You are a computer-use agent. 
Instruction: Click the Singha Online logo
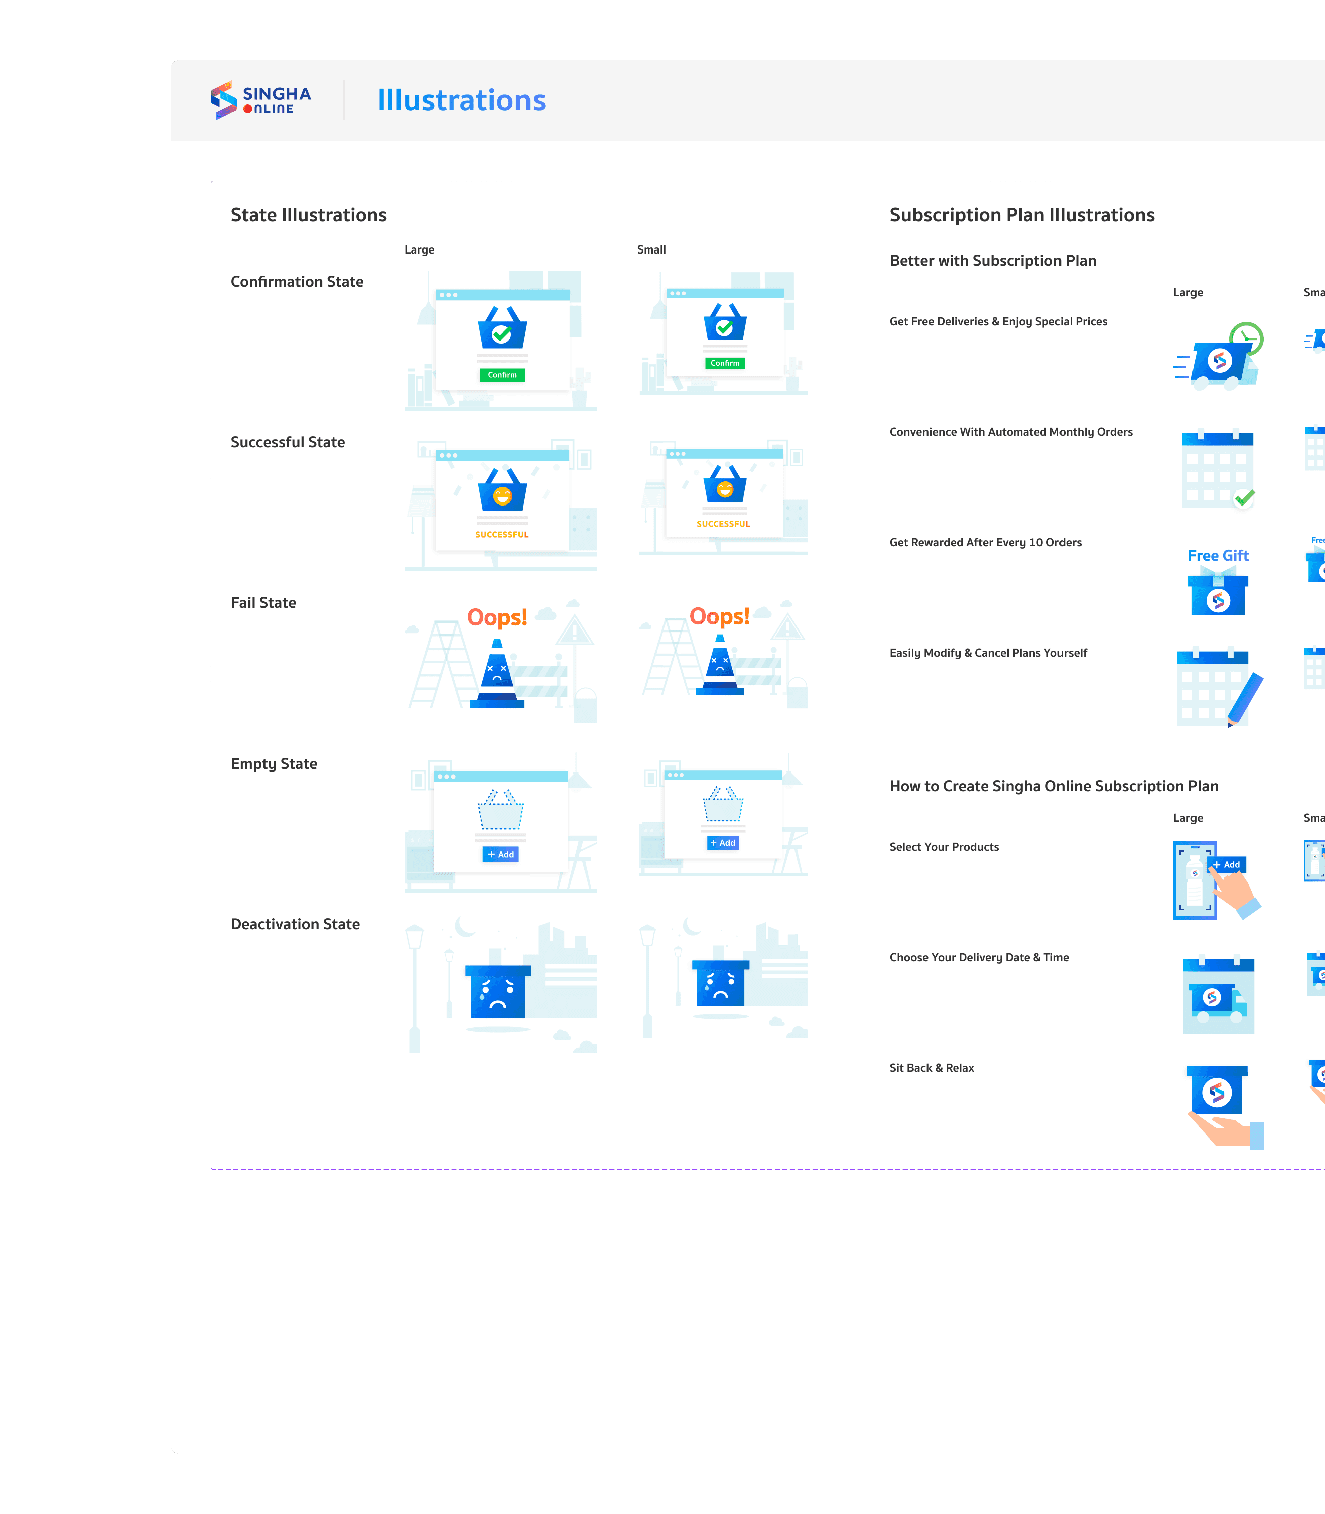tap(260, 100)
